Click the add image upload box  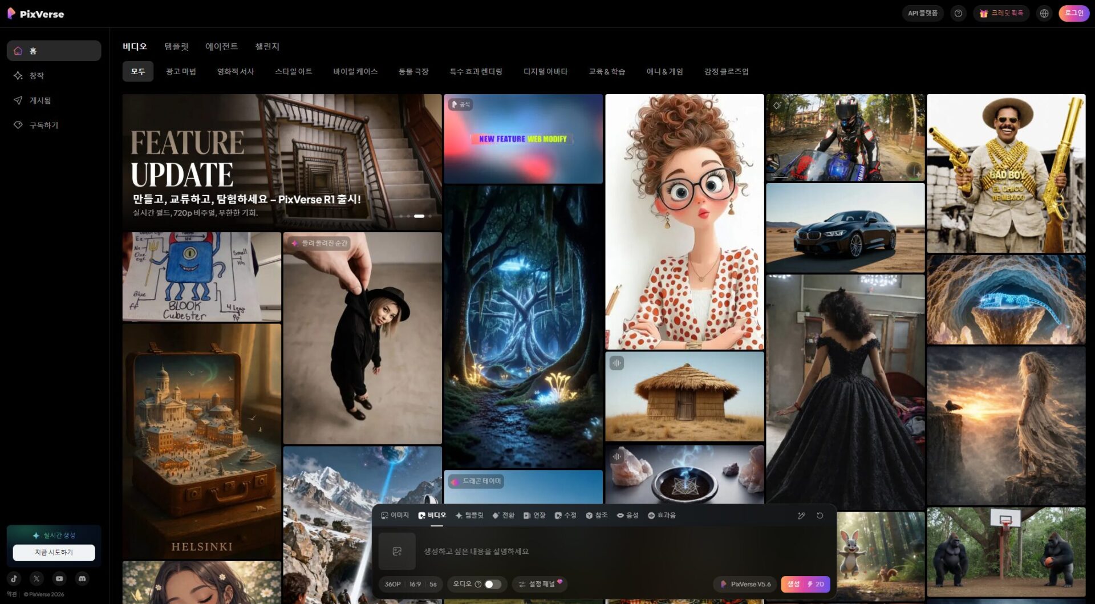coord(397,551)
